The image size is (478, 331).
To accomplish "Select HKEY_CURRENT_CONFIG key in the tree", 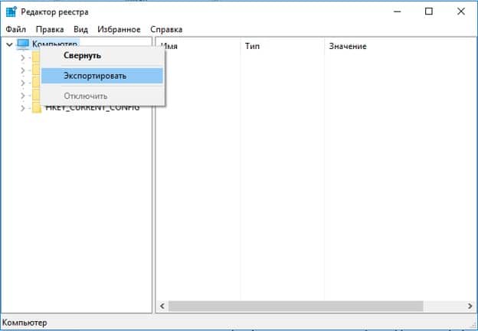I will (x=93, y=107).
